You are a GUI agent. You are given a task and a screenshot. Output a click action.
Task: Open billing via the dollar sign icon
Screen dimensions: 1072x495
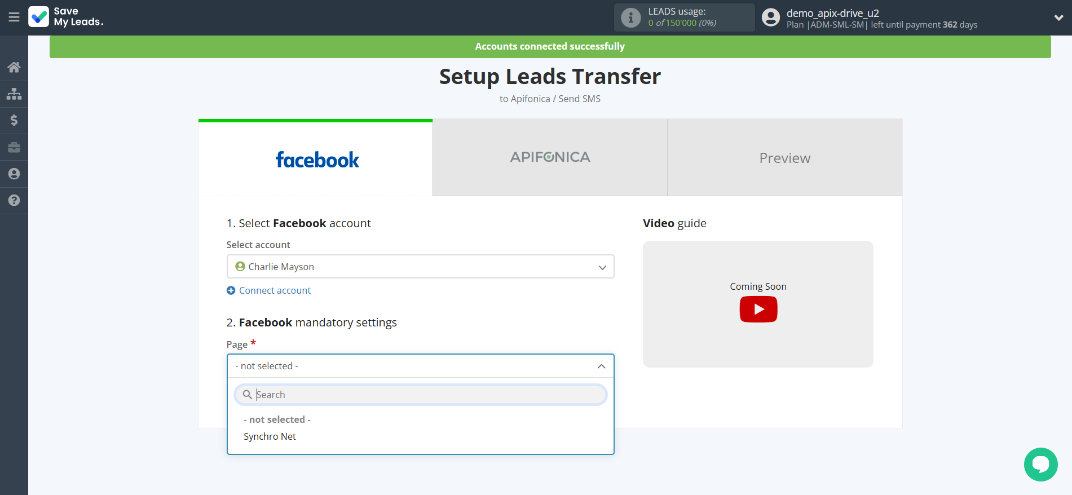click(14, 120)
